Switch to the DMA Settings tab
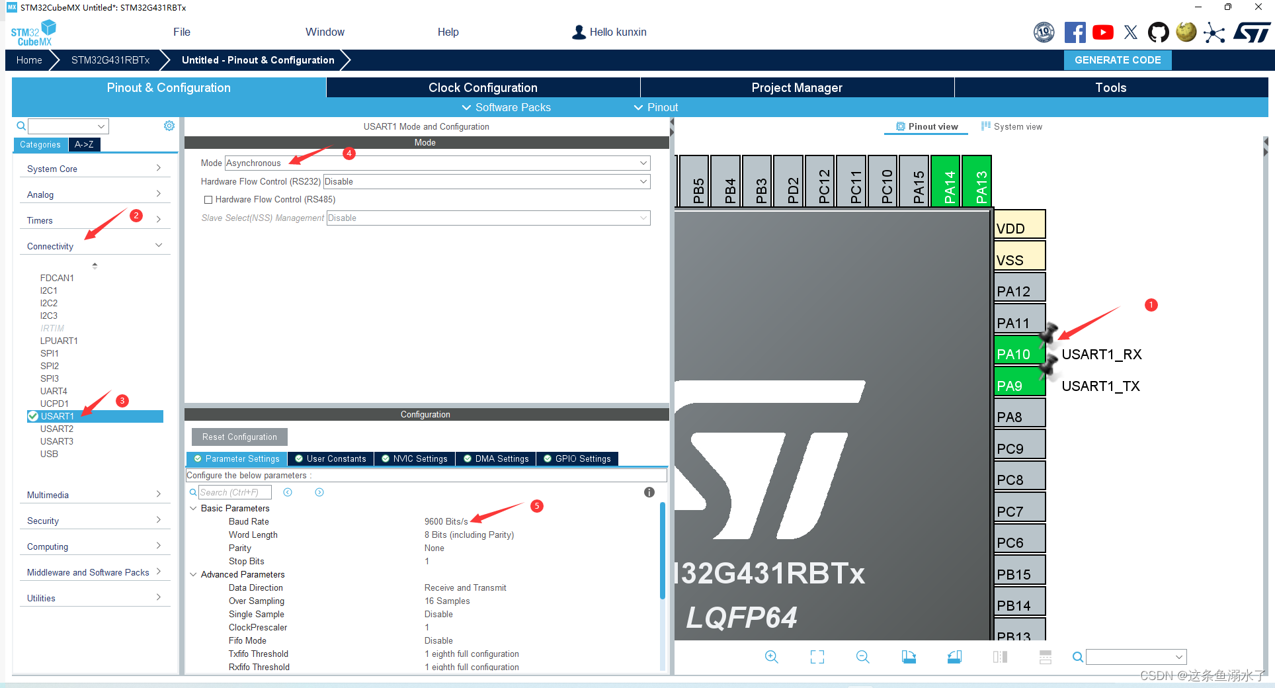This screenshot has height=688, width=1275. [496, 458]
